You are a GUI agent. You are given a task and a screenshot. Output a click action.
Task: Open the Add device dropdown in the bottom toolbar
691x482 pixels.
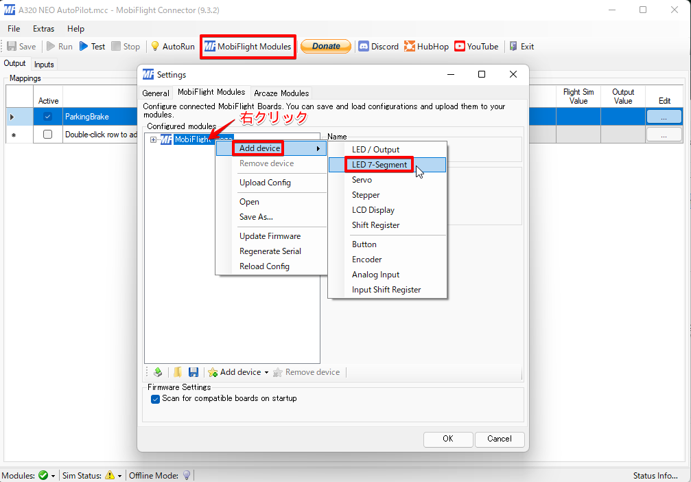click(x=238, y=372)
